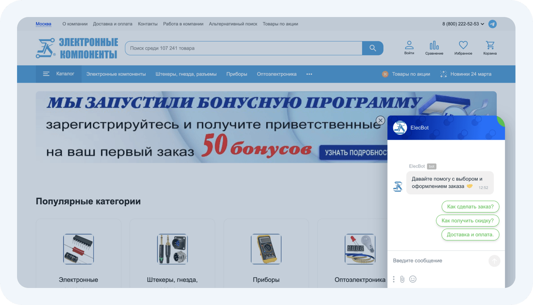Viewport: 533px width, 305px height.
Task: Expand the ellipsis for more catalog categories
Action: pyautogui.click(x=309, y=74)
